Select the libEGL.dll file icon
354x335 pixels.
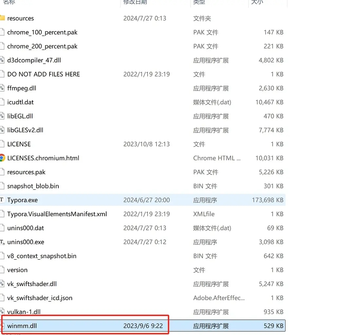pyautogui.click(x=2, y=116)
